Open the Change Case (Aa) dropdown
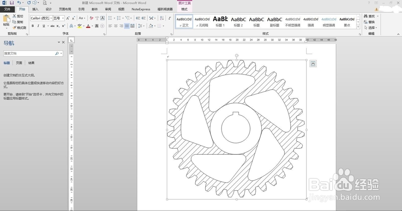The height and width of the screenshot is (211, 402). coord(82,18)
